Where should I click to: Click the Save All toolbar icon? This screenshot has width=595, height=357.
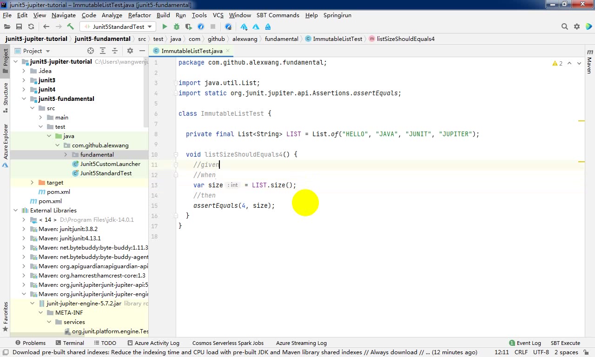coord(19,26)
